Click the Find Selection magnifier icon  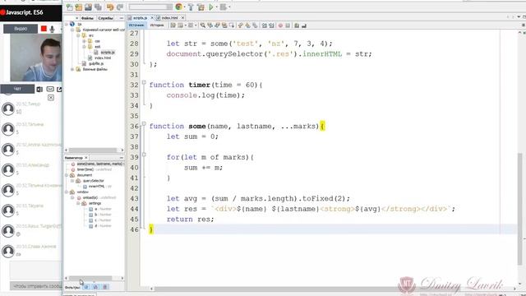click(x=203, y=25)
